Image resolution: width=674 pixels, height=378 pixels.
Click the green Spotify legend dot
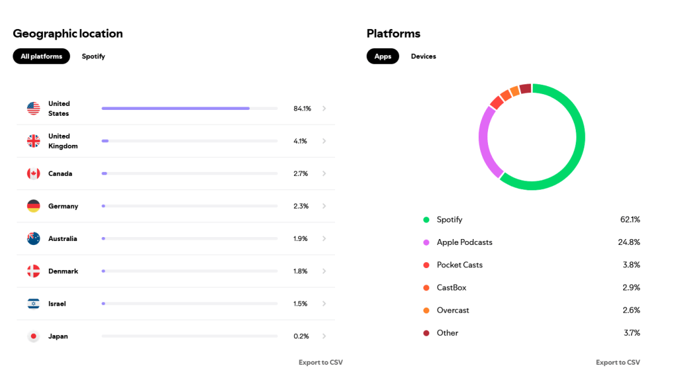(426, 220)
